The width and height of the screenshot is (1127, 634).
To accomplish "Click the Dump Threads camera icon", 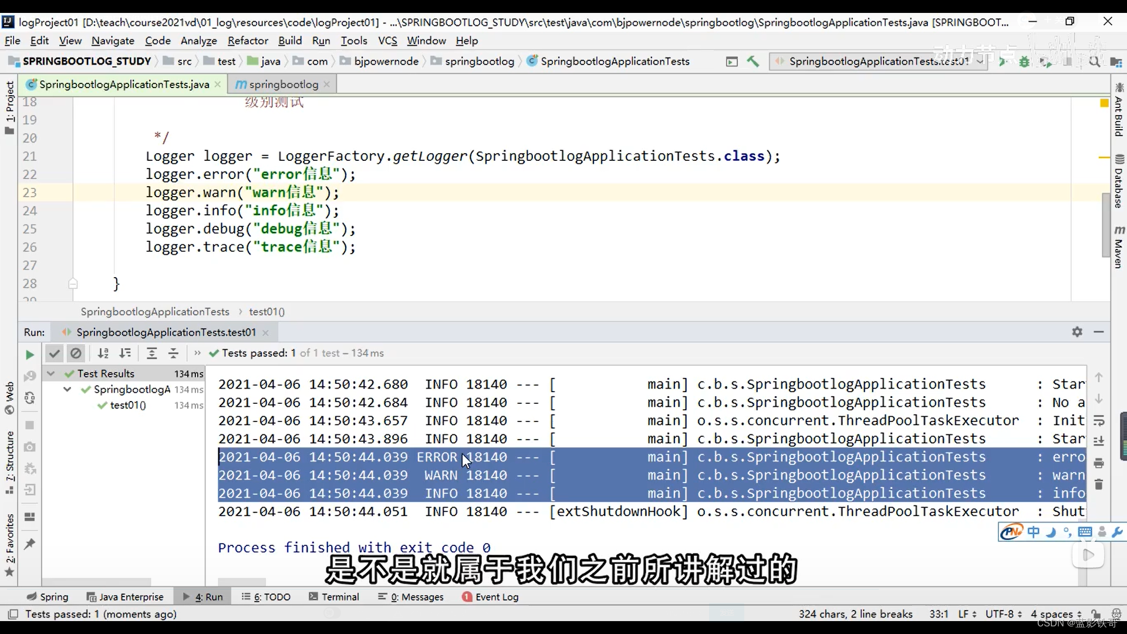I will (x=30, y=447).
